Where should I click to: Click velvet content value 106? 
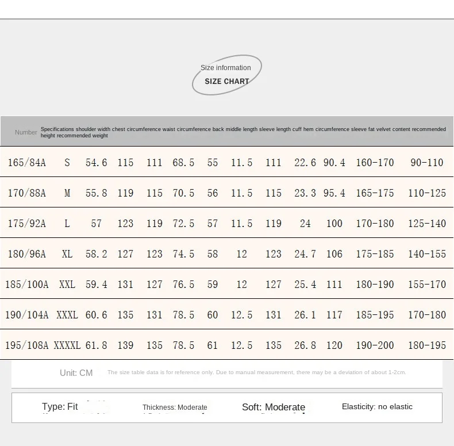pyautogui.click(x=334, y=254)
